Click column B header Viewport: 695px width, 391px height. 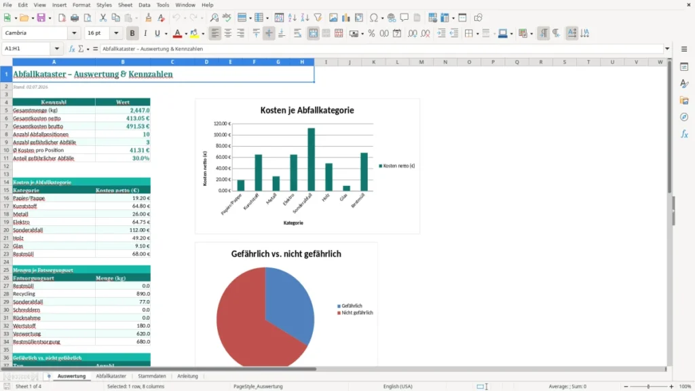click(x=123, y=62)
